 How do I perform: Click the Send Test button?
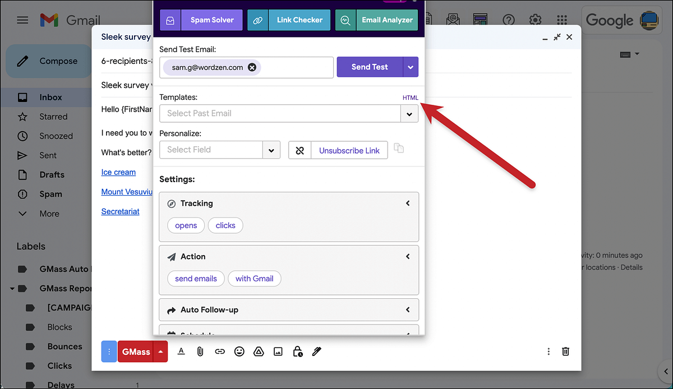tap(370, 66)
